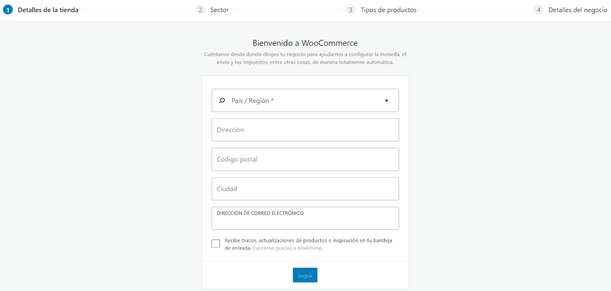Expand the País / Región dropdown arrow
Screen dimensions: 611x291
pyautogui.click(x=387, y=101)
